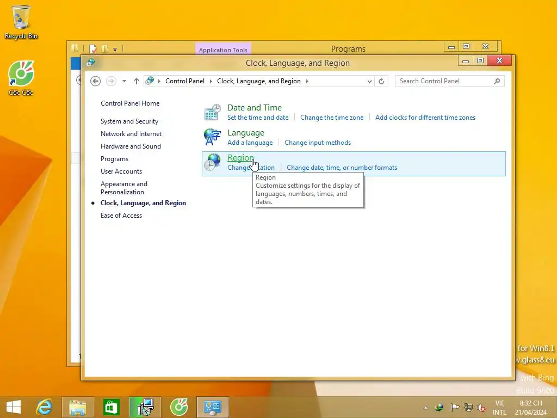Screen dimensions: 557x418
Task: Open Ease of Access category
Action: 121,216
